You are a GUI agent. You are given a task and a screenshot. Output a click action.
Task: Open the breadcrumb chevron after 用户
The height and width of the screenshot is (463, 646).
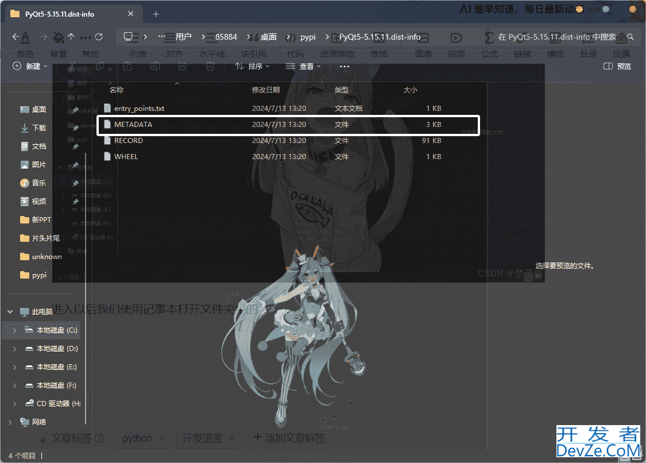(203, 37)
